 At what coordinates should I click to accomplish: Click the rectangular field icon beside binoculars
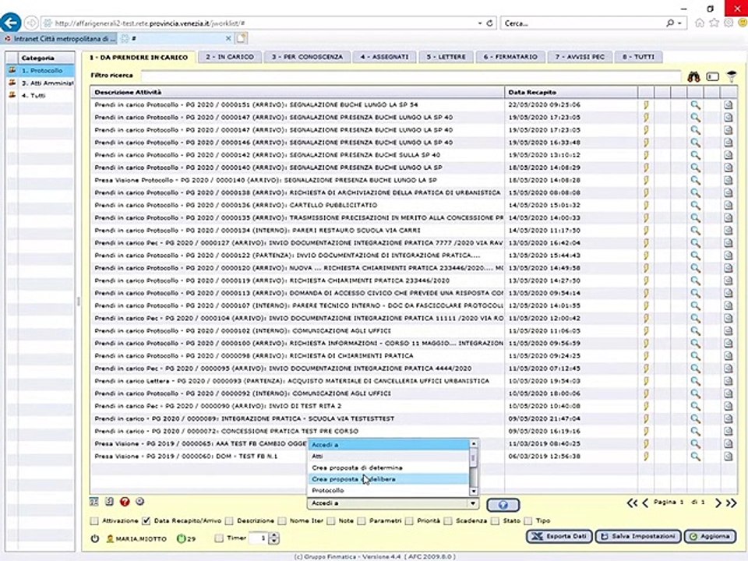point(713,76)
